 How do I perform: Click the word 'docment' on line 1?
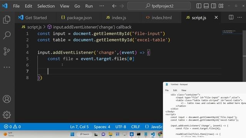(x=82, y=34)
